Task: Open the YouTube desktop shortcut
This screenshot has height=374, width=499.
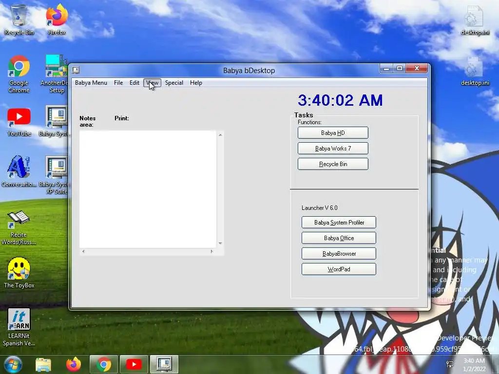Action: 19,122
